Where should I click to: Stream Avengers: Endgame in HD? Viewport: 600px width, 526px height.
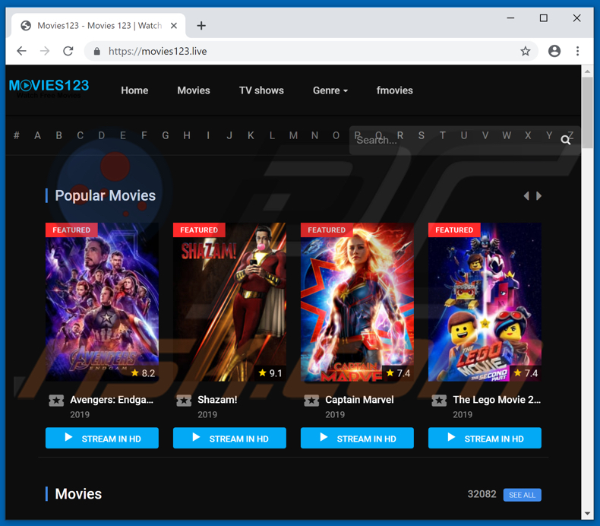102,438
